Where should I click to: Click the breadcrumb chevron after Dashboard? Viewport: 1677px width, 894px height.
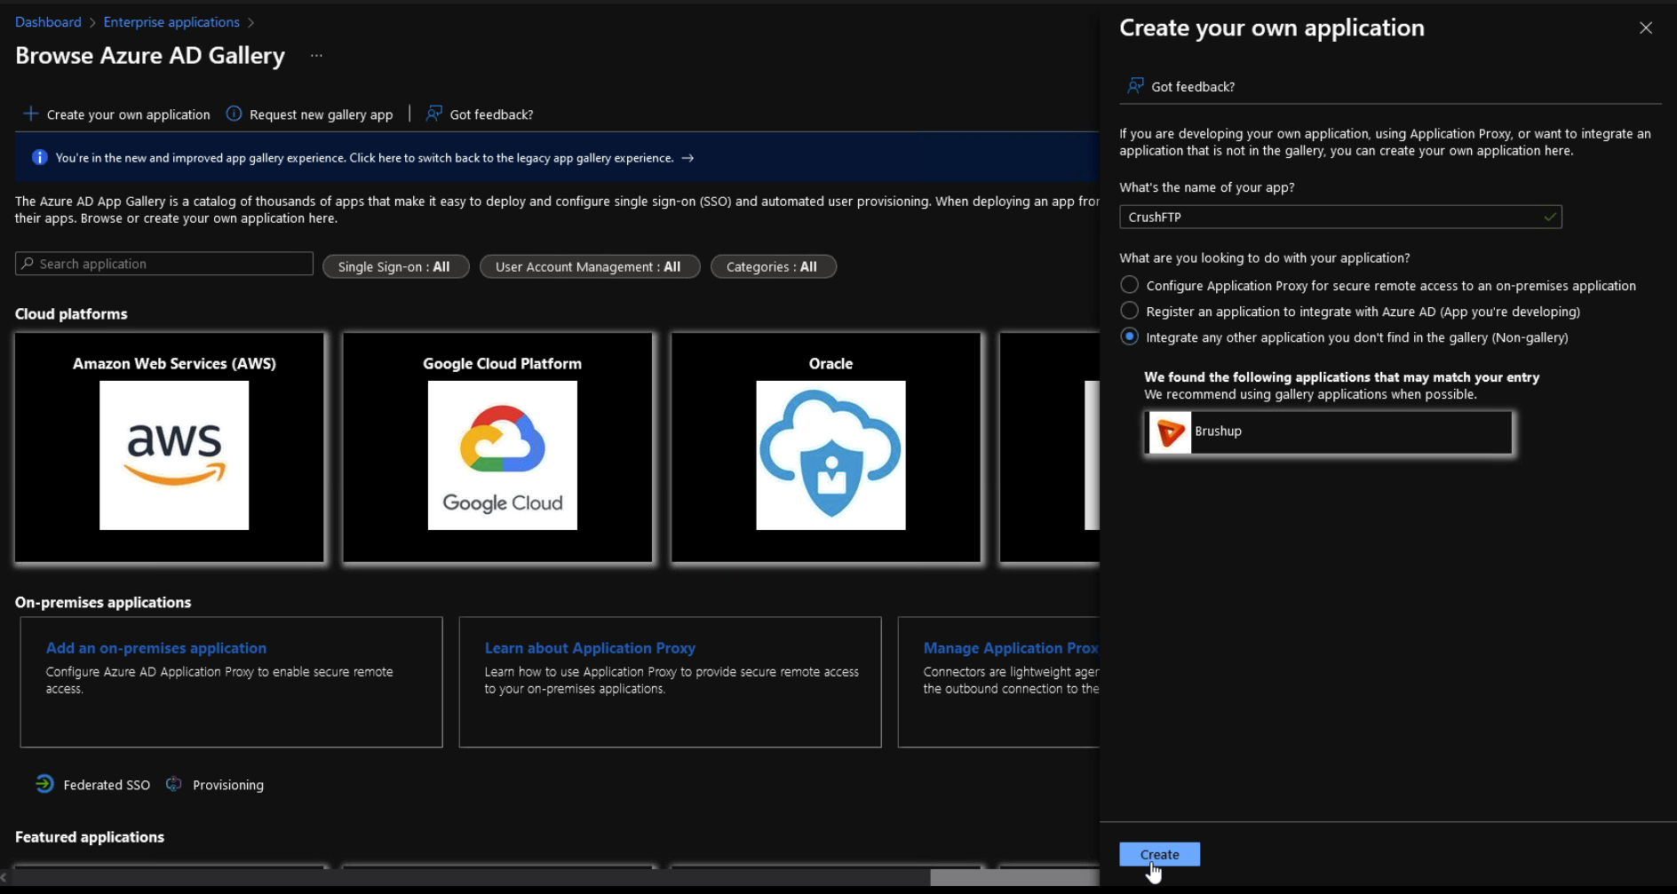(92, 22)
